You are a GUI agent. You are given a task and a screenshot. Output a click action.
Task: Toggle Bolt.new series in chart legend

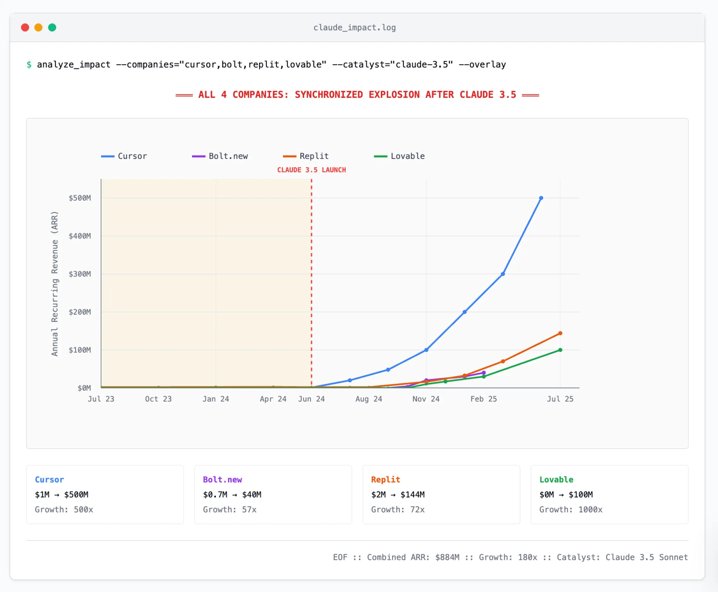tap(228, 156)
